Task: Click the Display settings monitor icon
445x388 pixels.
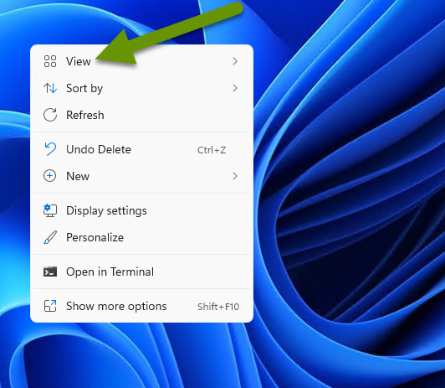Action: coord(50,210)
